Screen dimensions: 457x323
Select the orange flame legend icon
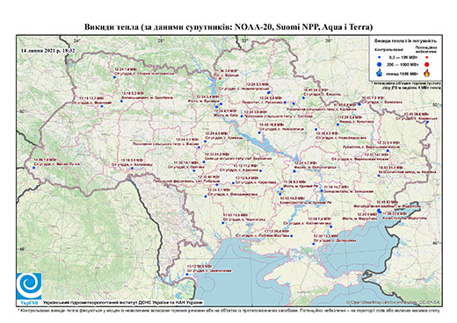427,73
